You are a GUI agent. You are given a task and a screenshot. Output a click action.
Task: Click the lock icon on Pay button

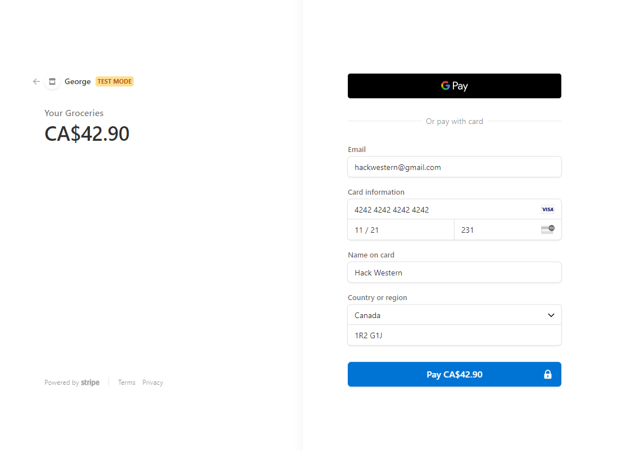(x=548, y=374)
